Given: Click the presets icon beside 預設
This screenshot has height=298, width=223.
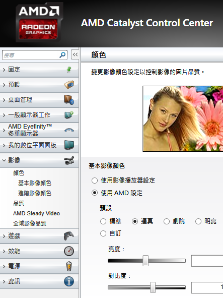Looking at the screenshot, I should click(69, 85).
